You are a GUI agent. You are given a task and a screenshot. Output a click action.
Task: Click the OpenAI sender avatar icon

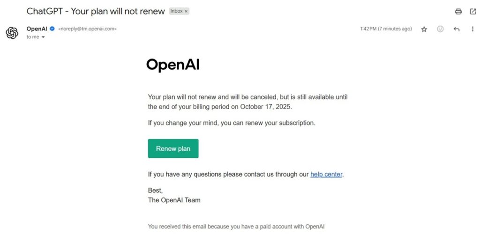[12, 33]
